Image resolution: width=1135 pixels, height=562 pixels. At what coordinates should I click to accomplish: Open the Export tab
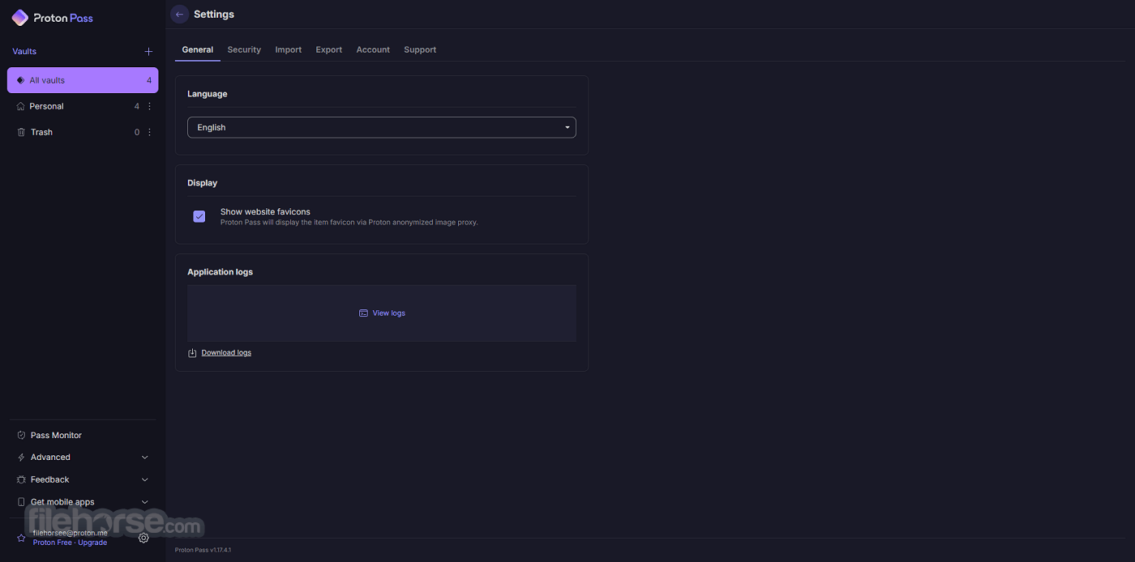[x=329, y=49]
